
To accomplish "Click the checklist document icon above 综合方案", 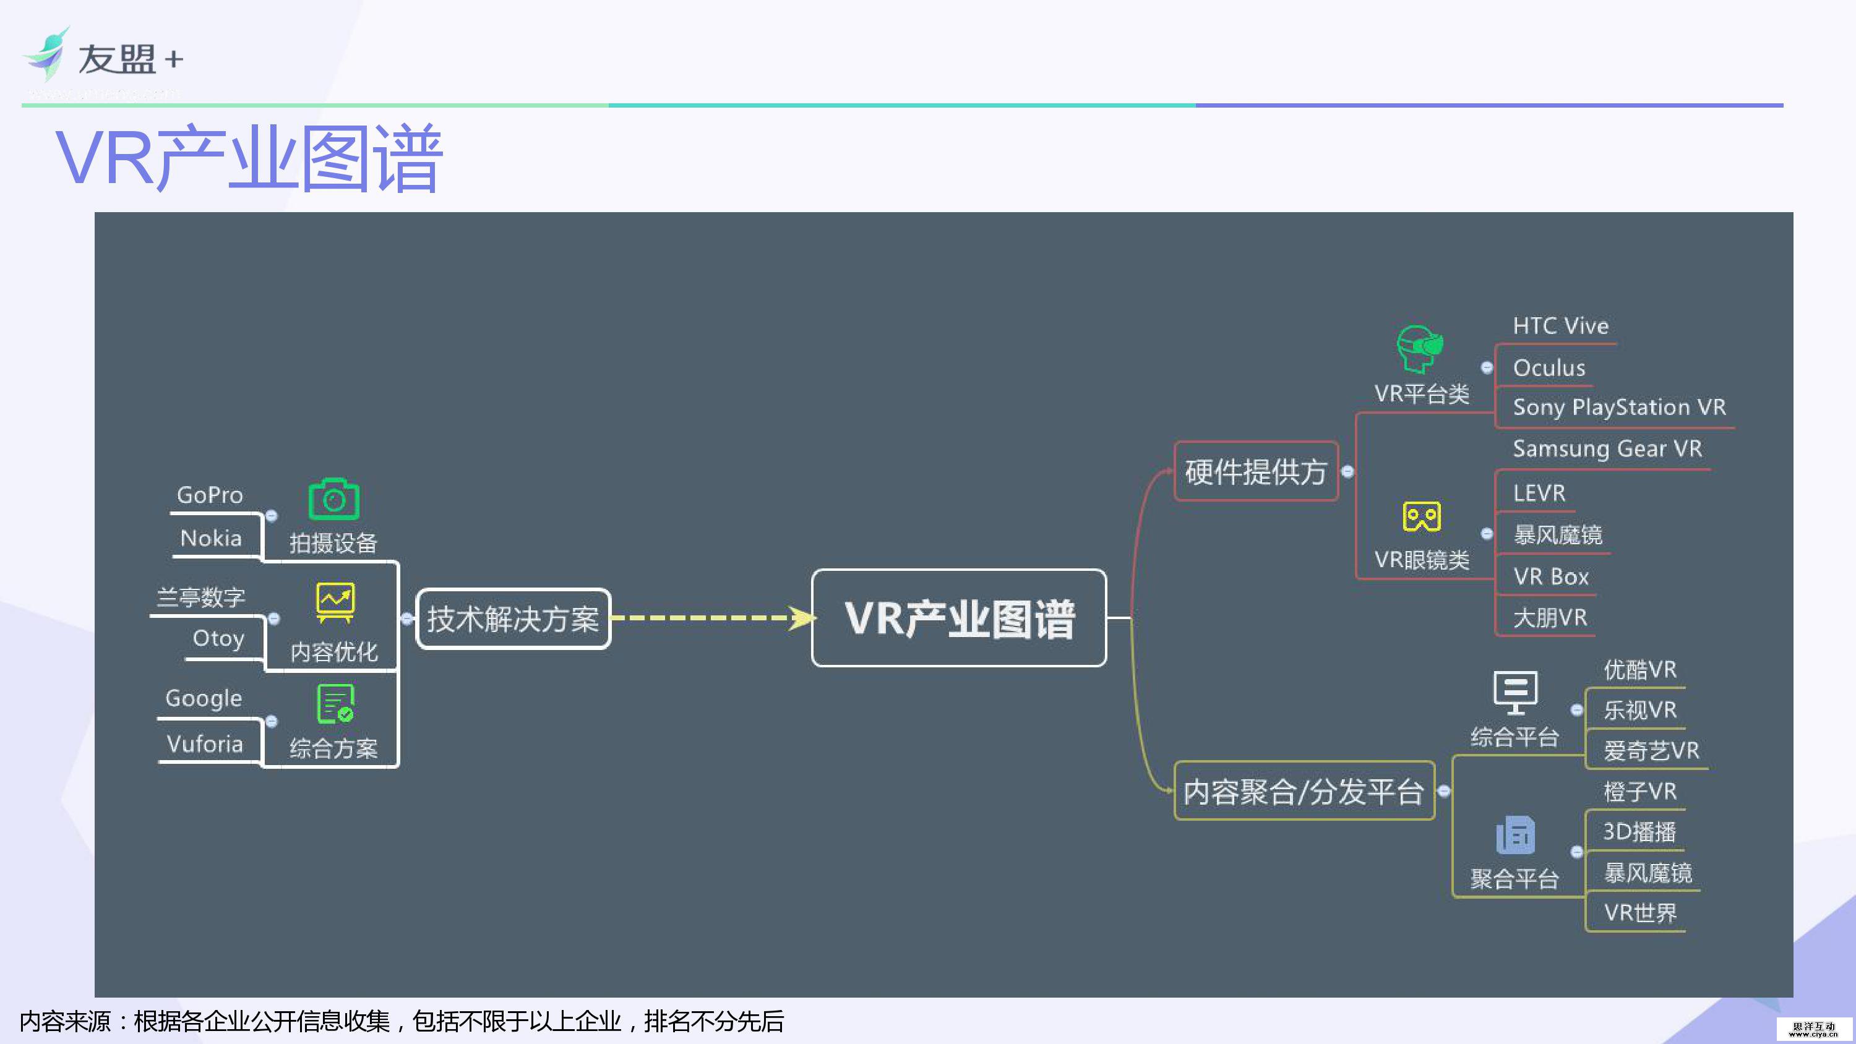I will click(335, 703).
